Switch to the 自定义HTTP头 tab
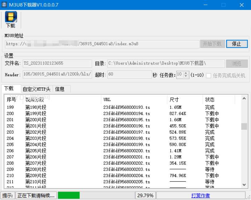The image size is (251, 200). coord(36,89)
